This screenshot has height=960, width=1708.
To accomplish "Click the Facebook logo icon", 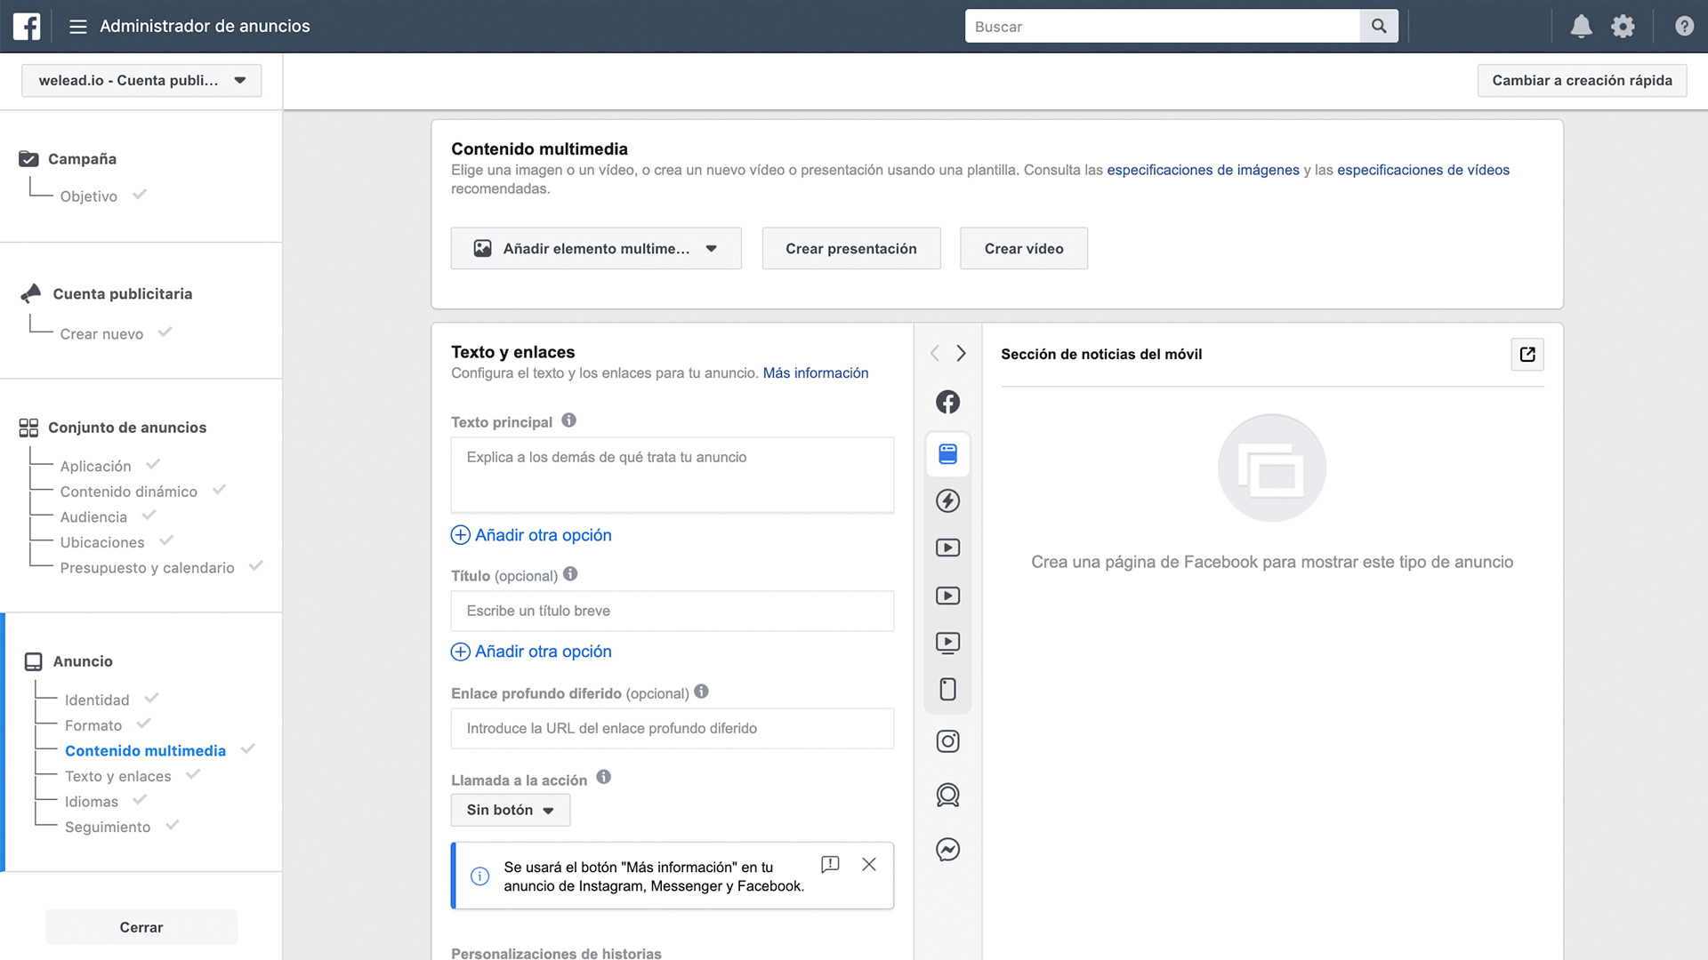I will [27, 27].
